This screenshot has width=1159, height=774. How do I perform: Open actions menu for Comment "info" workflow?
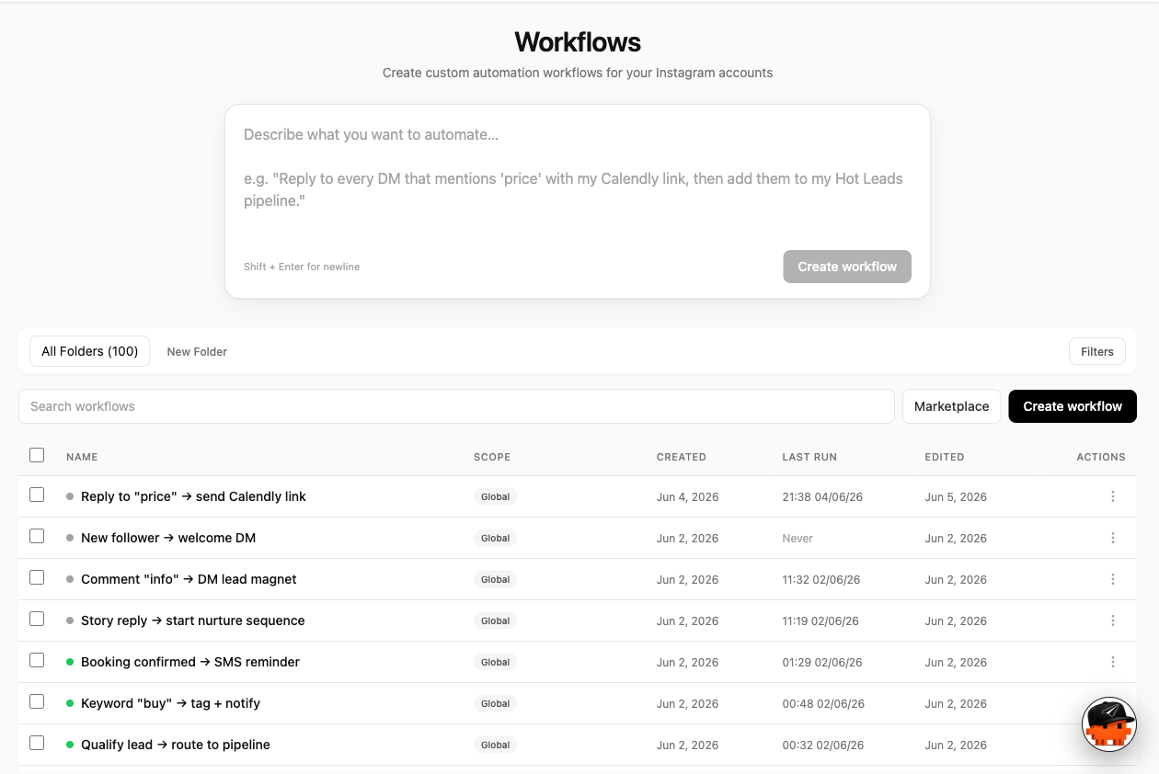[x=1113, y=579]
